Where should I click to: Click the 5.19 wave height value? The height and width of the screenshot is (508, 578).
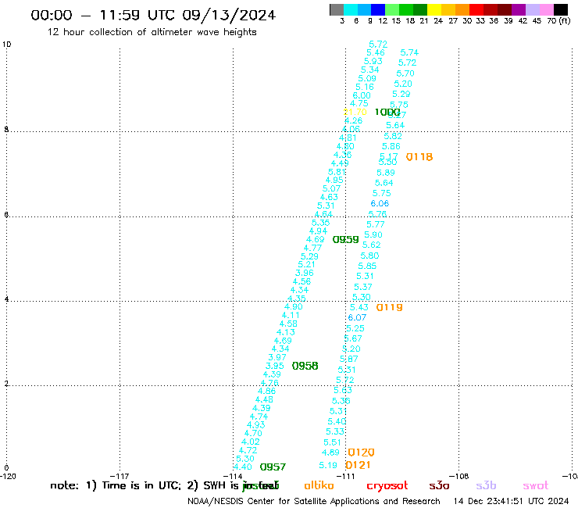pos(328,465)
